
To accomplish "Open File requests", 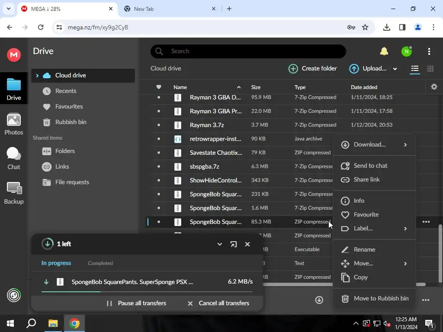I will pyautogui.click(x=72, y=182).
